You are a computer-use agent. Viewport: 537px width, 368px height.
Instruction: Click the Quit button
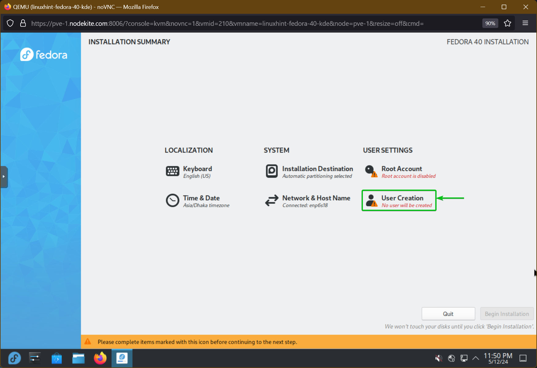(x=448, y=314)
